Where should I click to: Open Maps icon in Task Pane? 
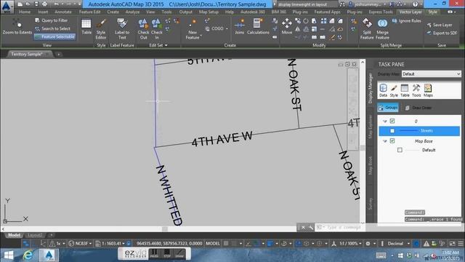point(428,90)
